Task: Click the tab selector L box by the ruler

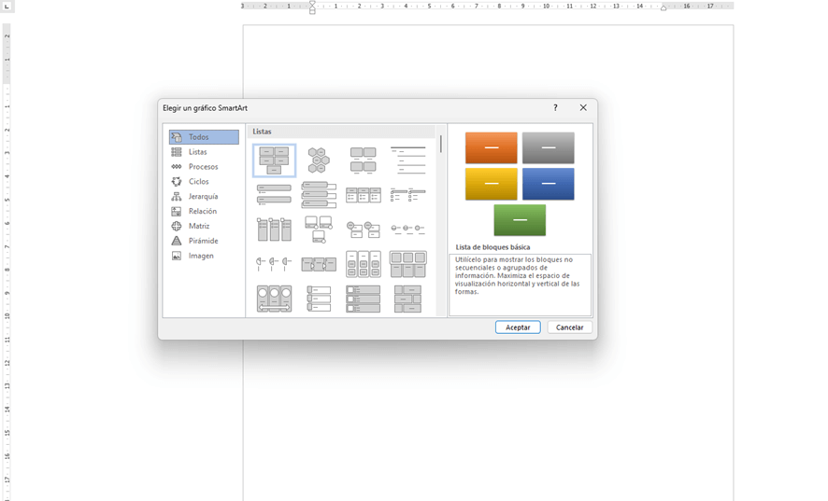Action: click(x=7, y=7)
